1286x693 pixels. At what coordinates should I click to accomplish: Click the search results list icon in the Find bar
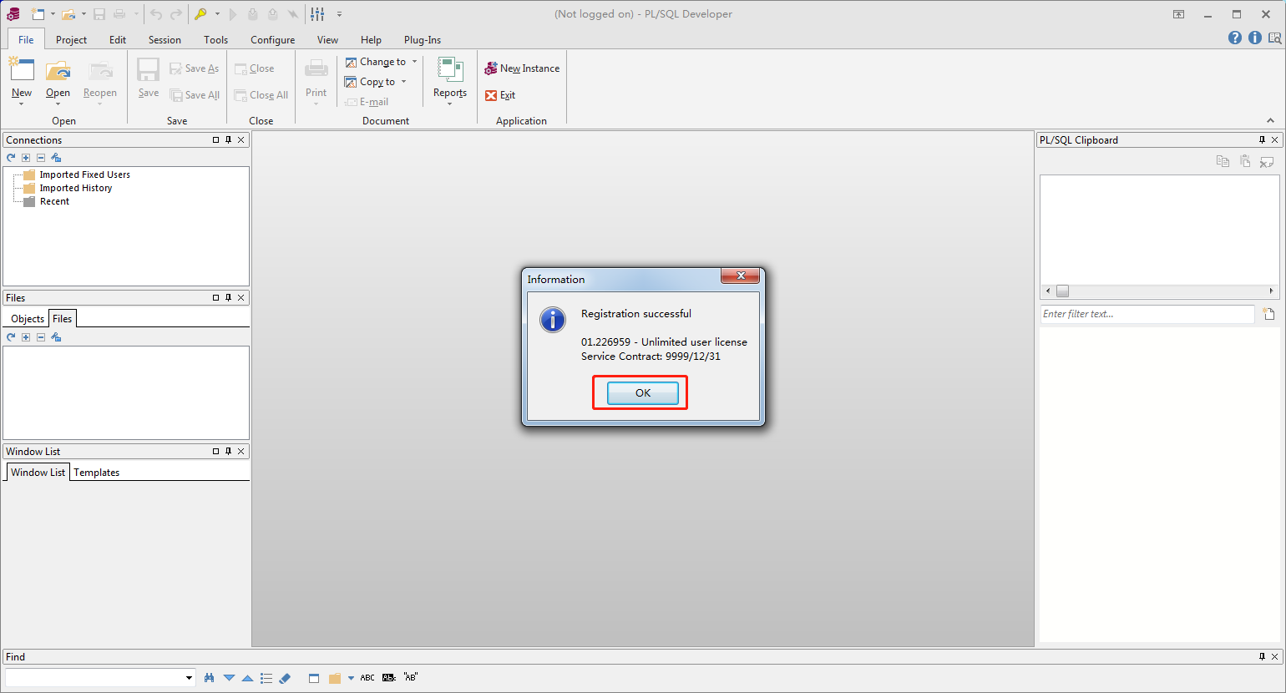[x=266, y=678]
